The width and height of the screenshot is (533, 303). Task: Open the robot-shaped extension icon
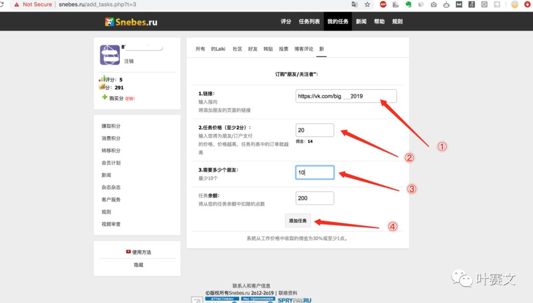(446, 4)
